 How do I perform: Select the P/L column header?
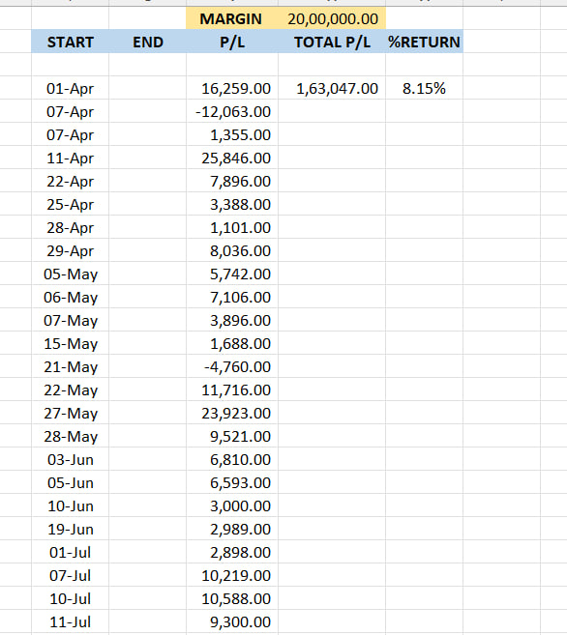(x=232, y=42)
